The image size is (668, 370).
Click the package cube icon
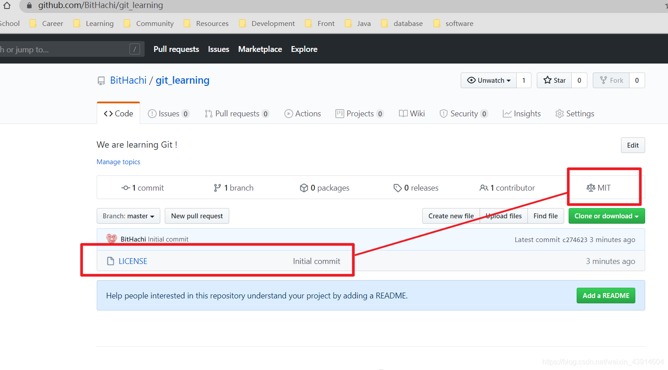tap(304, 188)
